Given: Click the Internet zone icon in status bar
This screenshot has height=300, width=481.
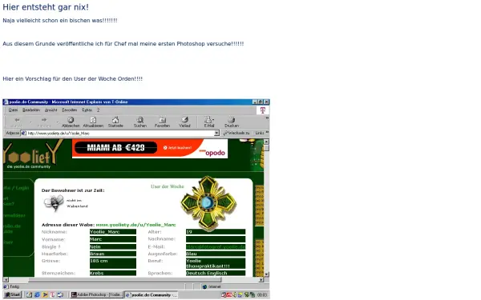Looking at the screenshot, I should 205,287.
